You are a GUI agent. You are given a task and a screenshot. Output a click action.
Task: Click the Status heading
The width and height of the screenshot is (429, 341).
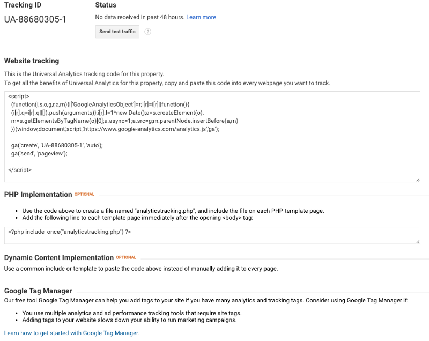106,5
